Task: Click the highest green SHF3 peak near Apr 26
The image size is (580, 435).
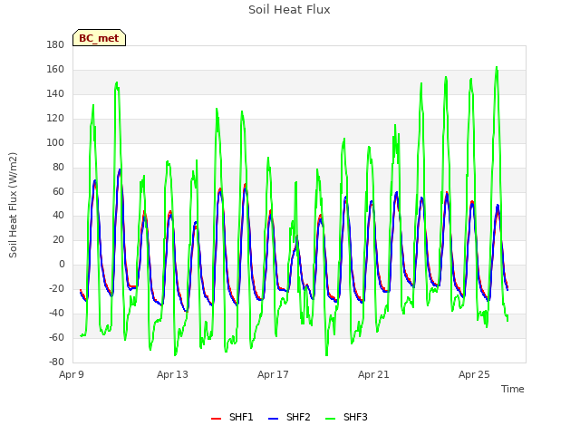Action: point(497,68)
